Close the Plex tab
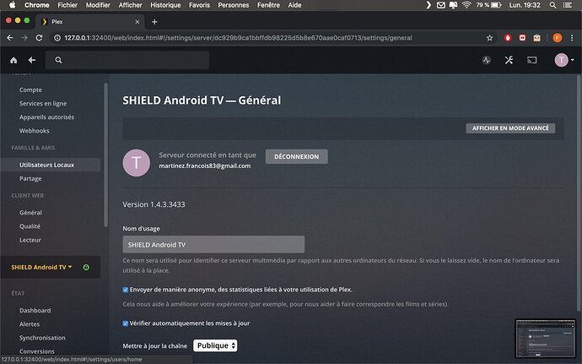This screenshot has height=364, width=582. pos(137,22)
